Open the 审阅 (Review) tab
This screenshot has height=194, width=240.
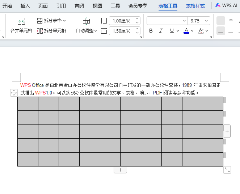click(x=79, y=6)
